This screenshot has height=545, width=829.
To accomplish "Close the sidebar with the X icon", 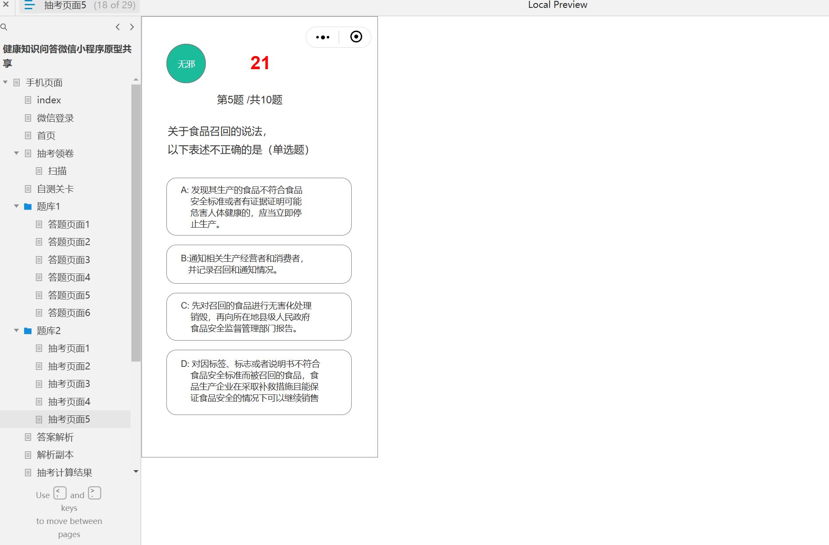I will [6, 5].
